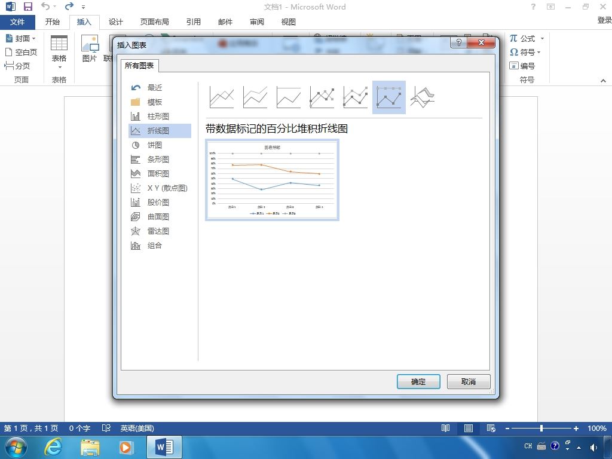
Task: Insert a page break with 分页
Action: pyautogui.click(x=17, y=66)
